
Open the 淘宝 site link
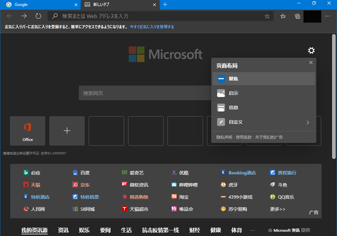tap(180, 197)
